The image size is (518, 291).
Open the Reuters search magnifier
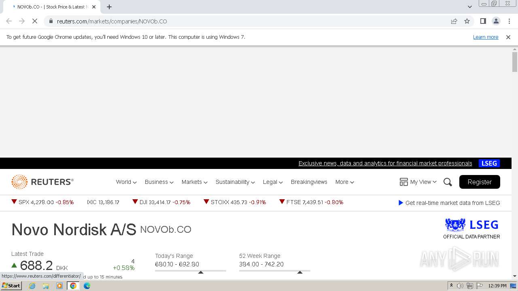click(x=448, y=182)
